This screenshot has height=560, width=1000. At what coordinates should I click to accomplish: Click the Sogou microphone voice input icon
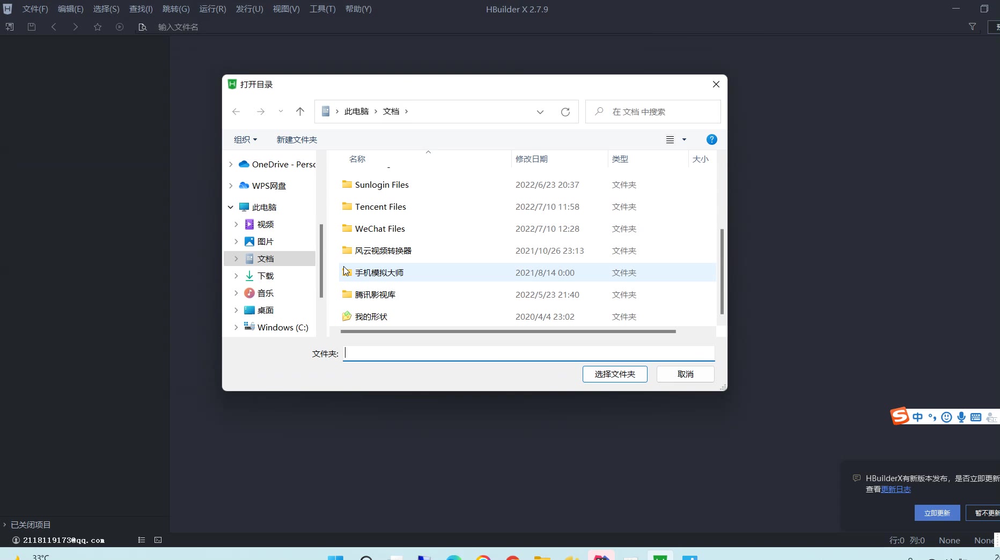click(x=961, y=417)
